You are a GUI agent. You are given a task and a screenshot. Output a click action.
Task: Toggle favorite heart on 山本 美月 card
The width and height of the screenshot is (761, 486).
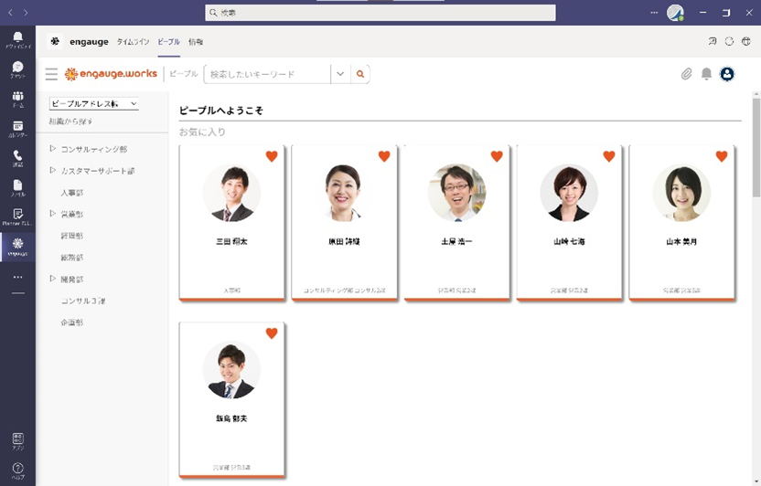(722, 156)
